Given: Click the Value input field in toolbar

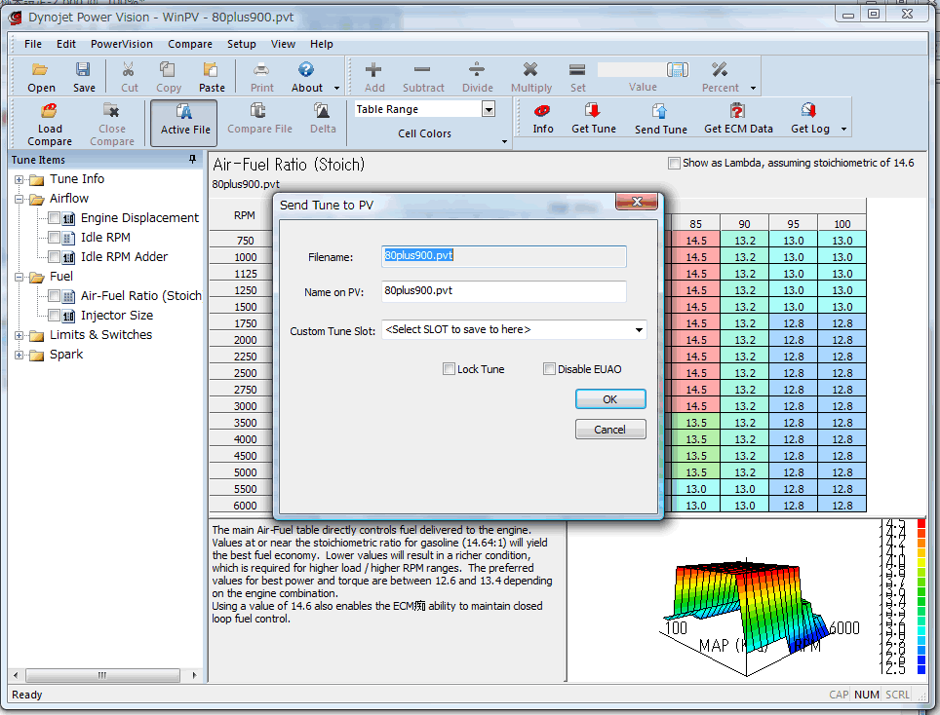Looking at the screenshot, I should point(632,70).
